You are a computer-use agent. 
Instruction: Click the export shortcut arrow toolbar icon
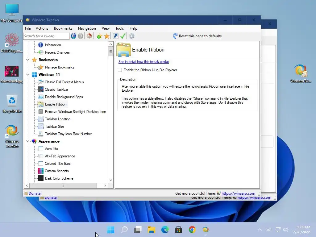[x=116, y=36]
